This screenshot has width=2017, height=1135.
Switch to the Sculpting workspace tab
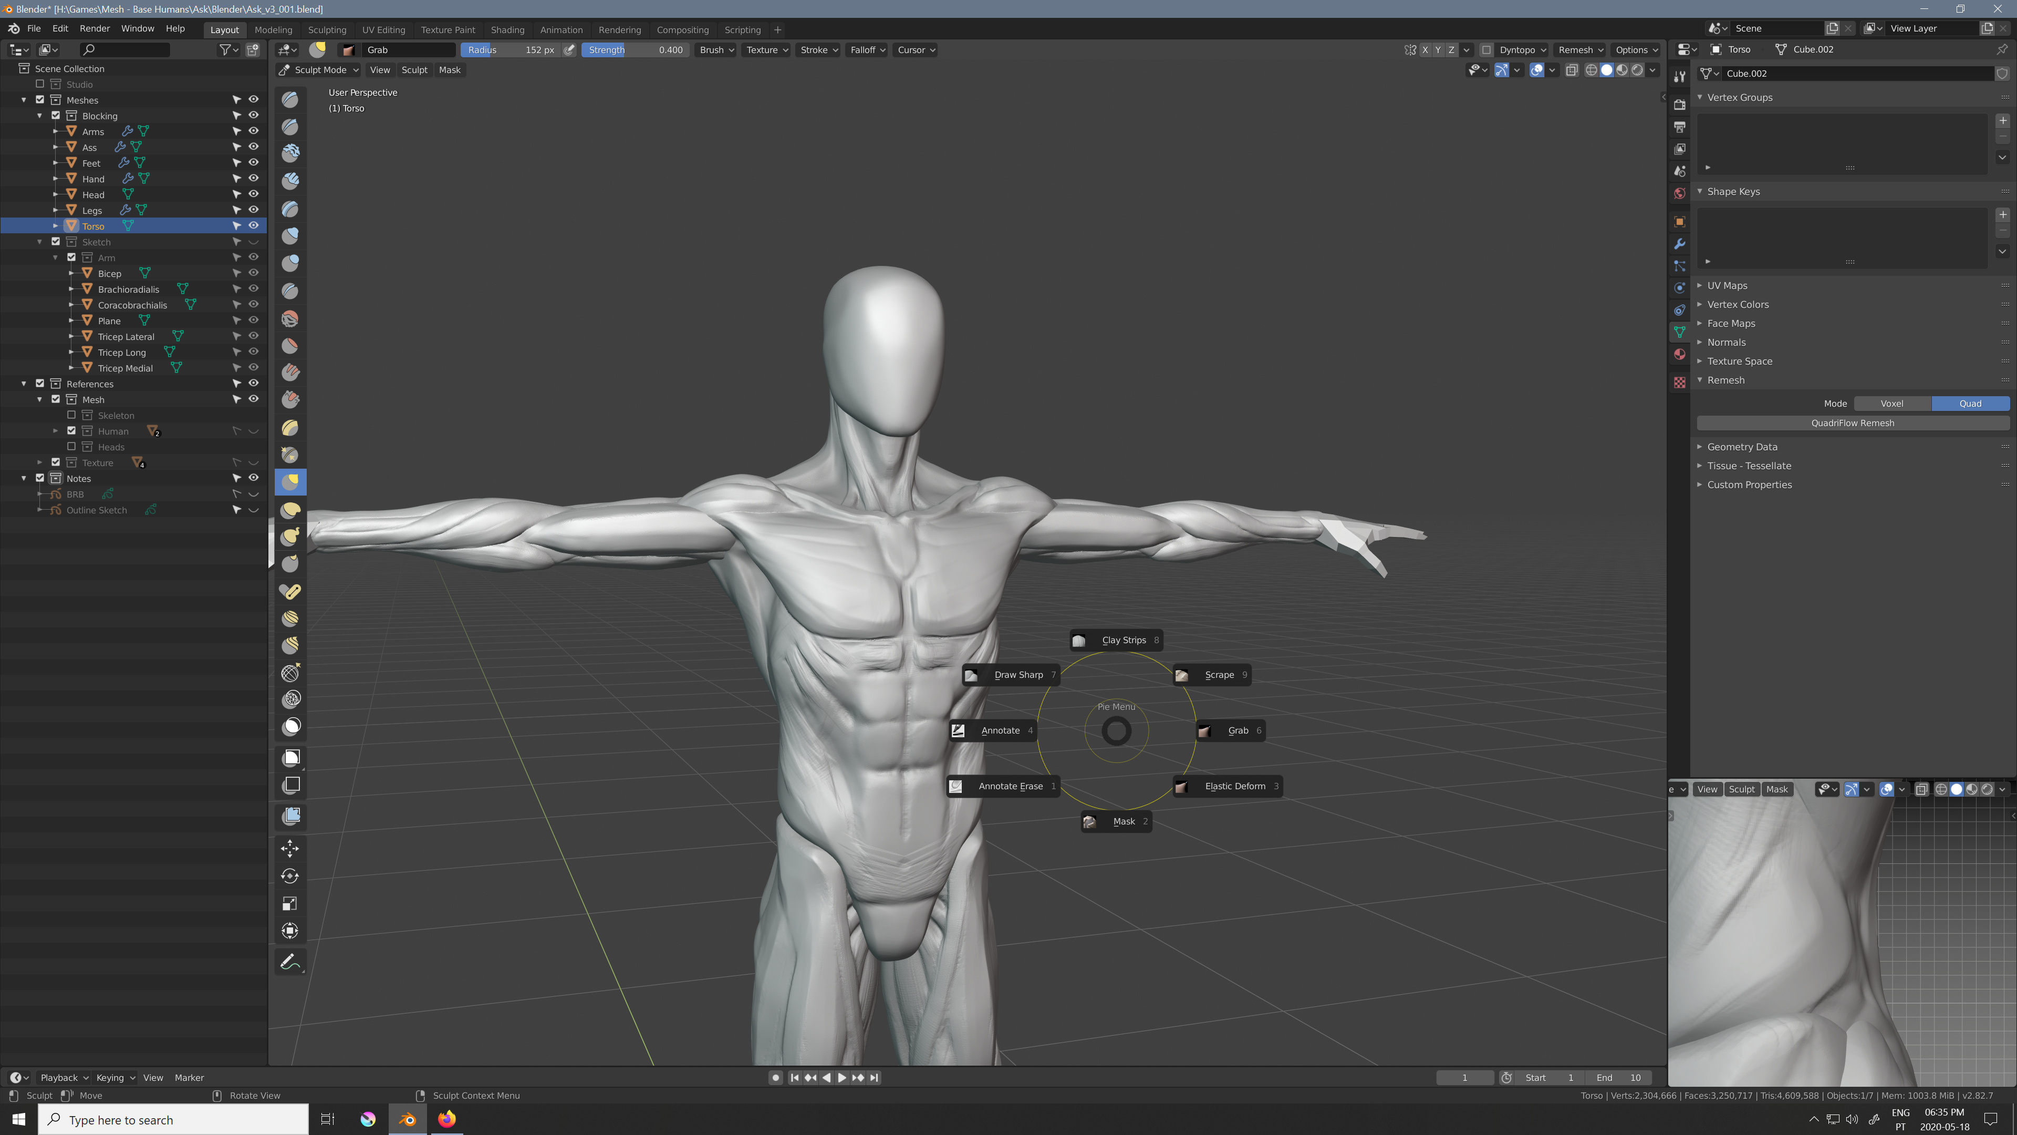327,30
